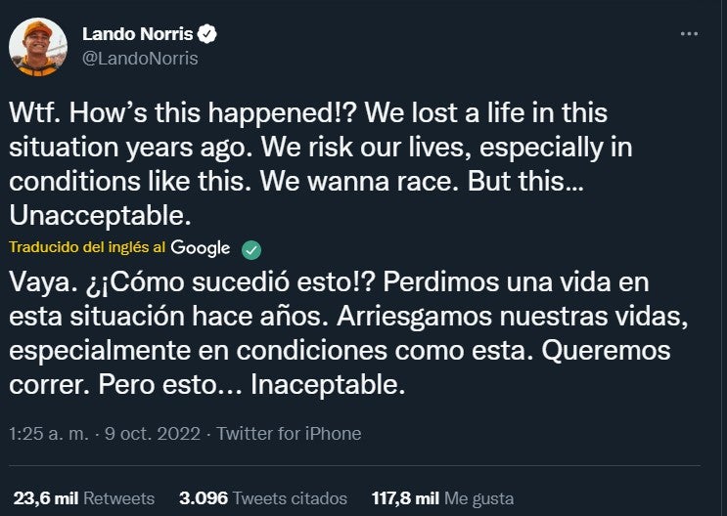Click the 'Traducido del inglés al' label

coord(88,248)
